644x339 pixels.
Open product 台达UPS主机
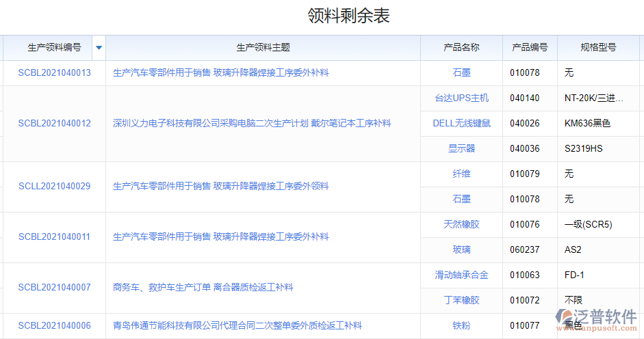coord(461,98)
